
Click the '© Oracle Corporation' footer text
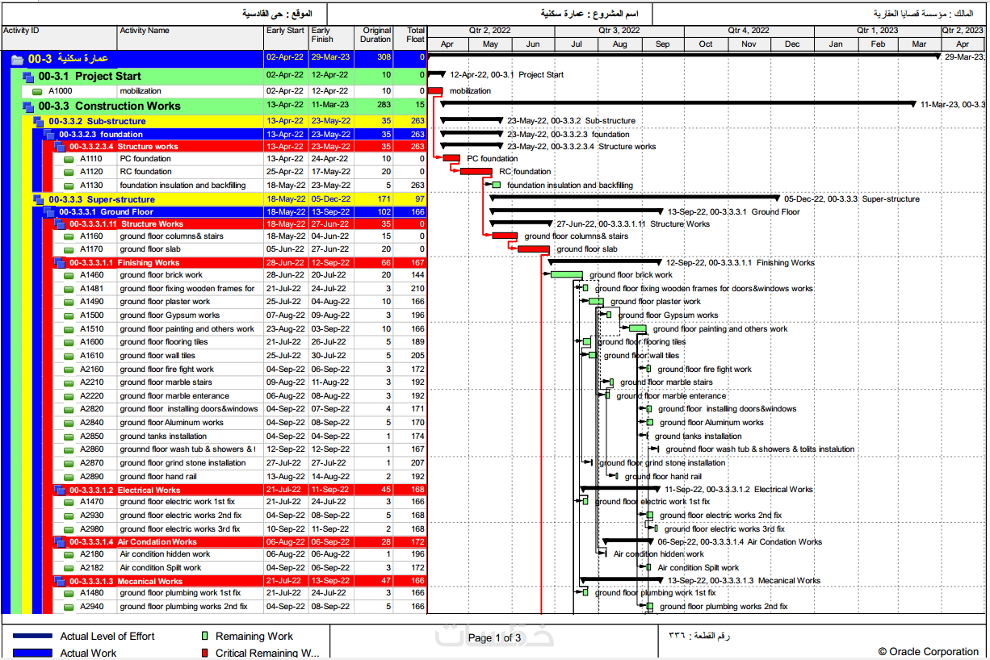(929, 652)
